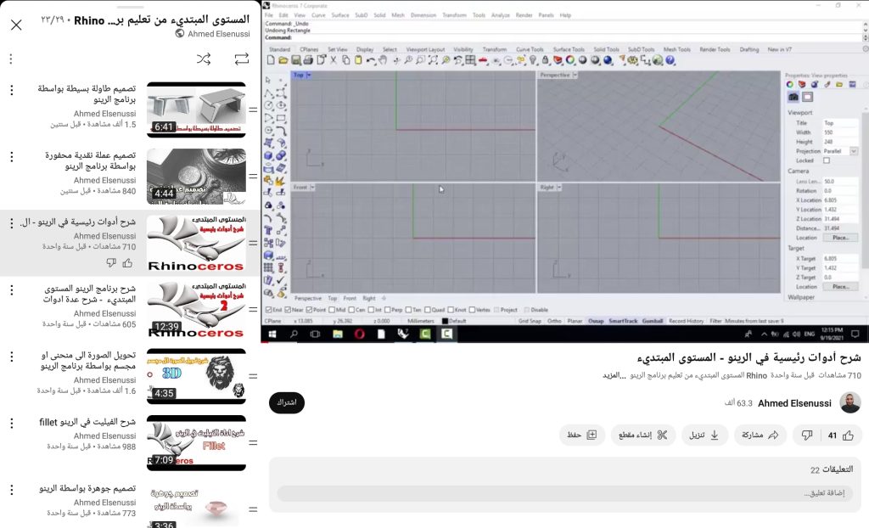869x528 pixels.
Task: Enable the Mid object snap checkbox
Action: [x=333, y=311]
